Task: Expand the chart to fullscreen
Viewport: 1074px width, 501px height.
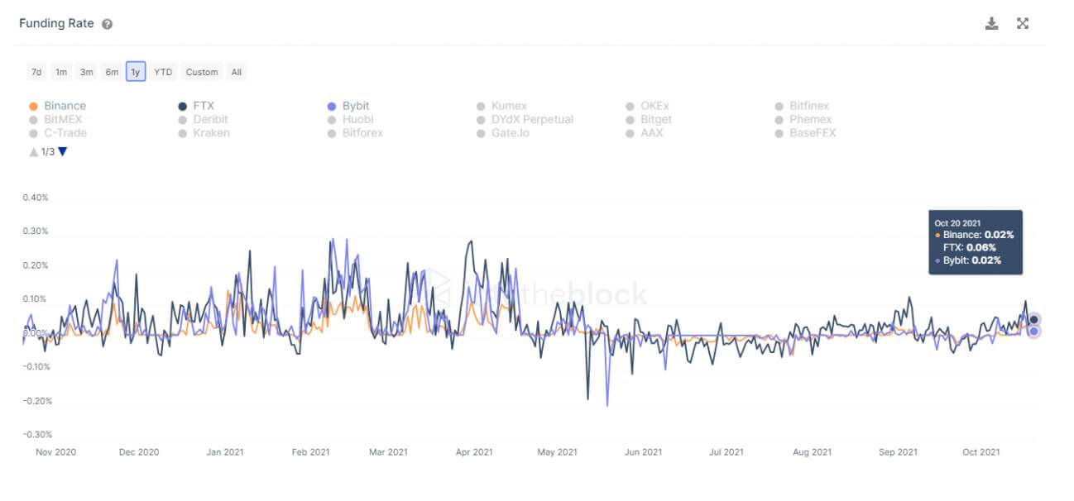Action: (x=1023, y=23)
